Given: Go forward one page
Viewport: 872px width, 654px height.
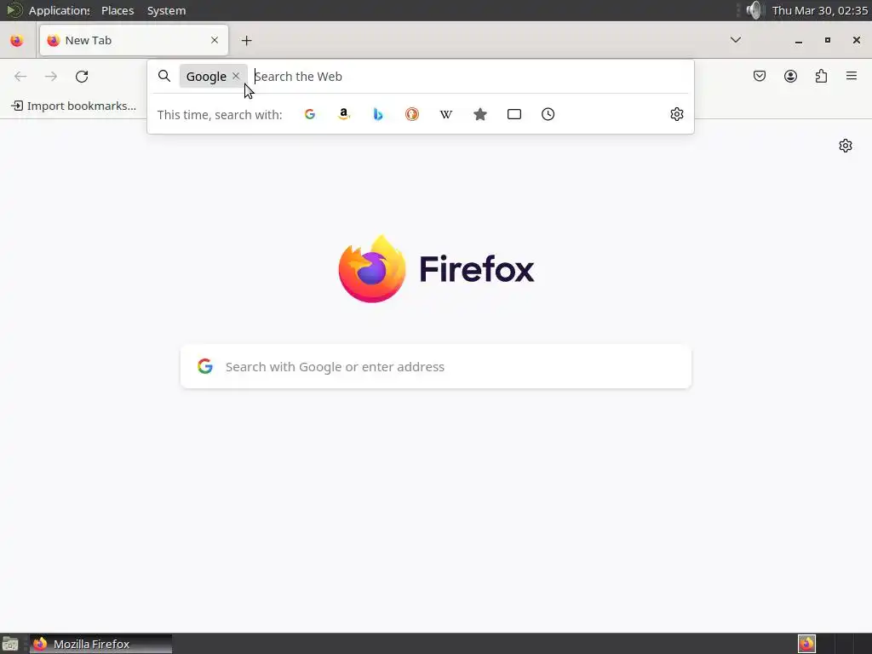Looking at the screenshot, I should (50, 76).
